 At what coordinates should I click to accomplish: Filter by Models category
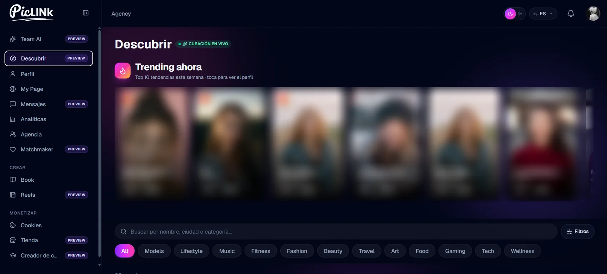pyautogui.click(x=154, y=251)
